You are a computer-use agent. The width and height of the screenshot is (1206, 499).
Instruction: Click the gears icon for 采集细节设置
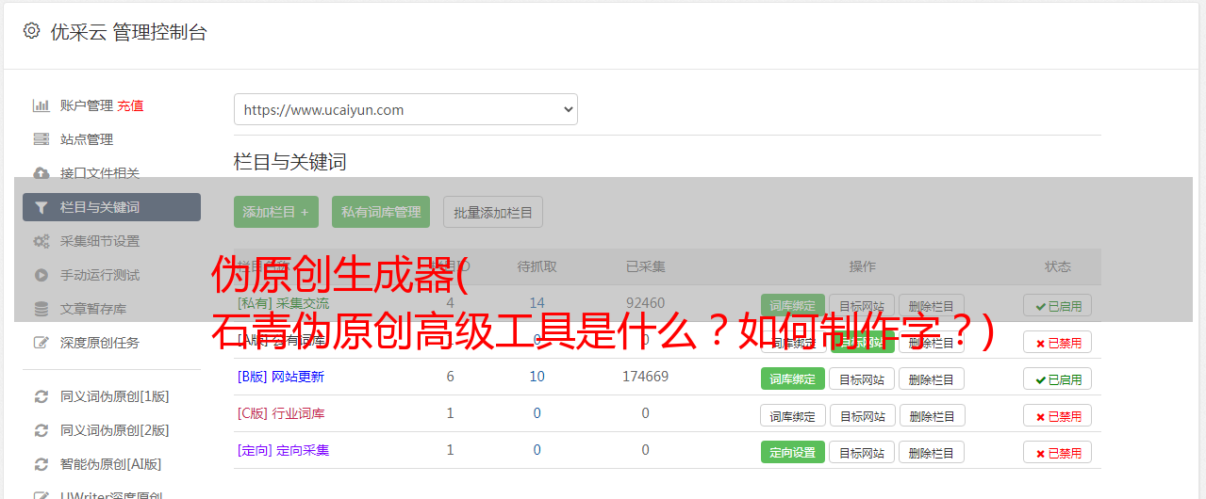(41, 241)
